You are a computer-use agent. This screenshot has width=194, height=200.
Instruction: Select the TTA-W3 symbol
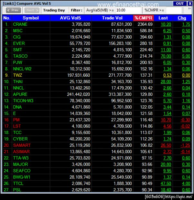click(21, 158)
